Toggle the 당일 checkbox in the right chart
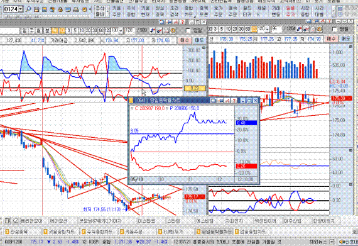This screenshot has width=358, height=246. (x=335, y=30)
